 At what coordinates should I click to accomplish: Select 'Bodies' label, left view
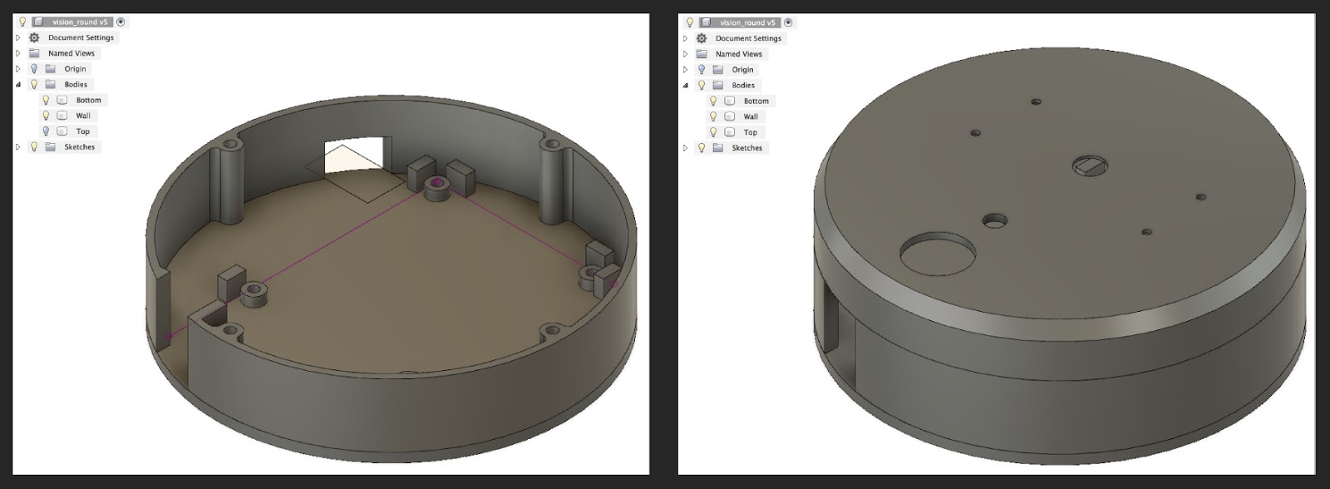tap(76, 84)
